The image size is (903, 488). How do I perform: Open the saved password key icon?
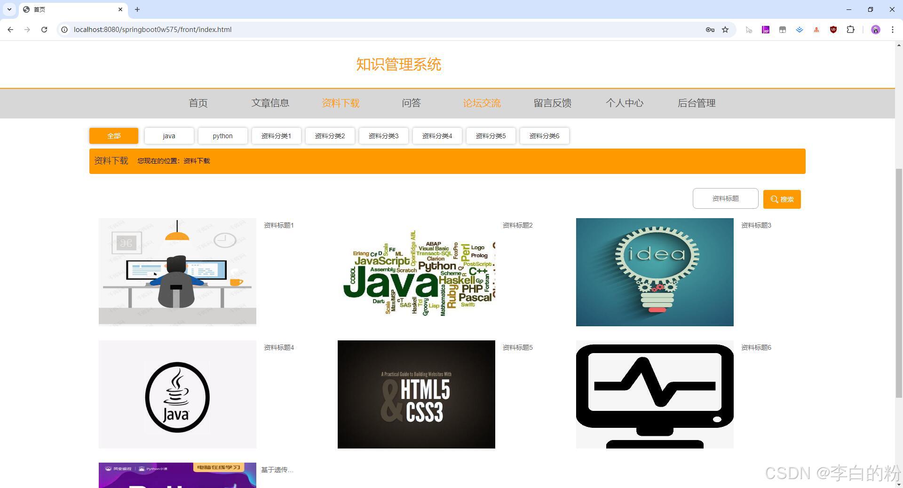(x=710, y=30)
